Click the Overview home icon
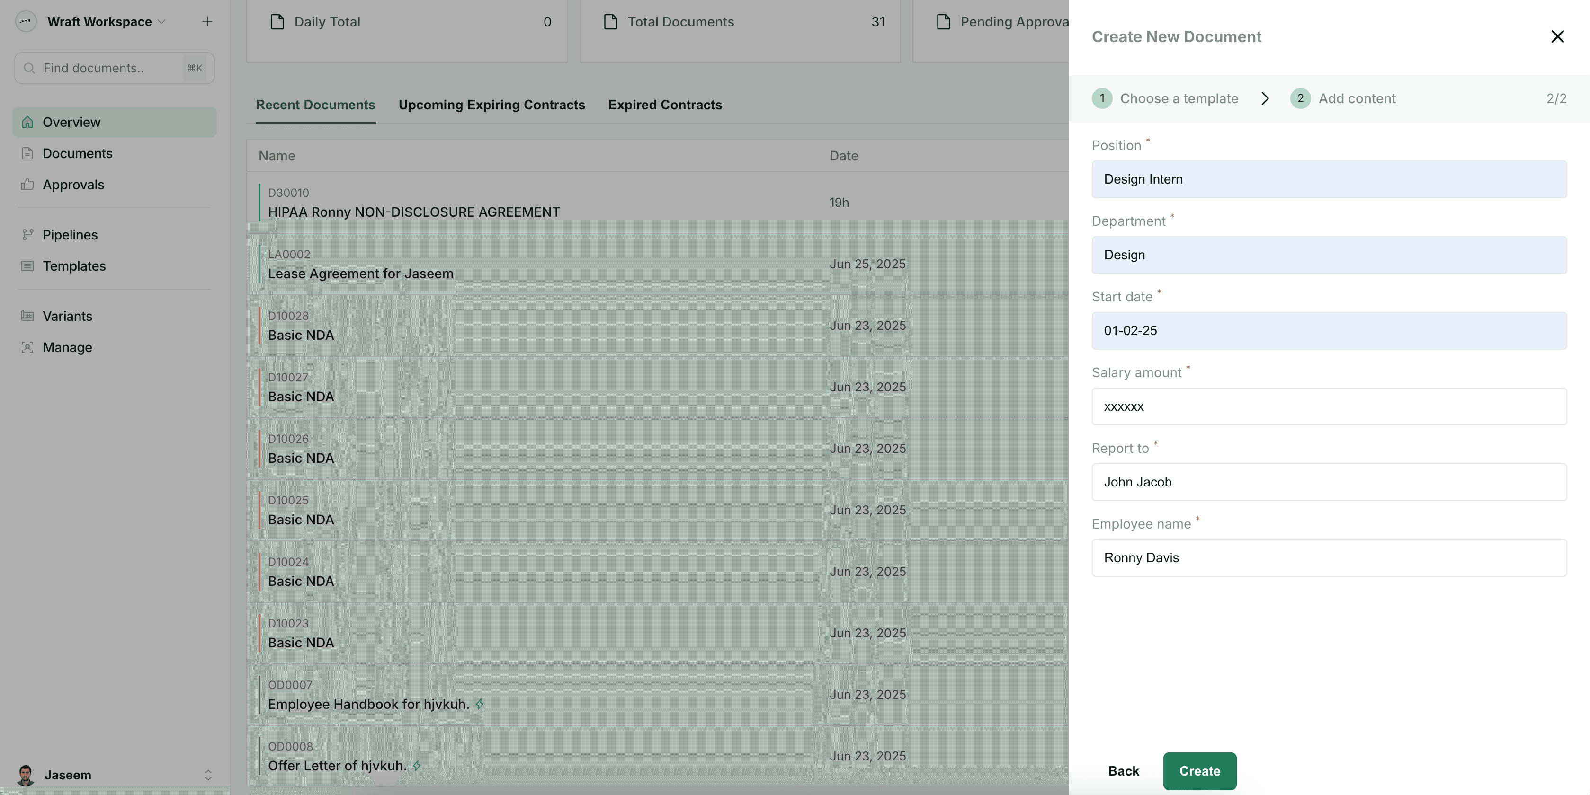This screenshot has width=1590, height=795. (27, 122)
